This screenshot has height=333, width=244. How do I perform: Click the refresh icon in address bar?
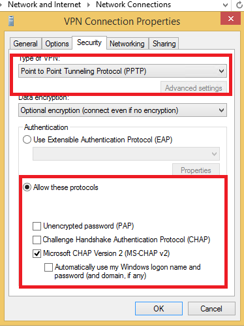239,5
